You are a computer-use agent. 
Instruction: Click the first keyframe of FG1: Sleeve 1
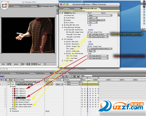click(82, 89)
